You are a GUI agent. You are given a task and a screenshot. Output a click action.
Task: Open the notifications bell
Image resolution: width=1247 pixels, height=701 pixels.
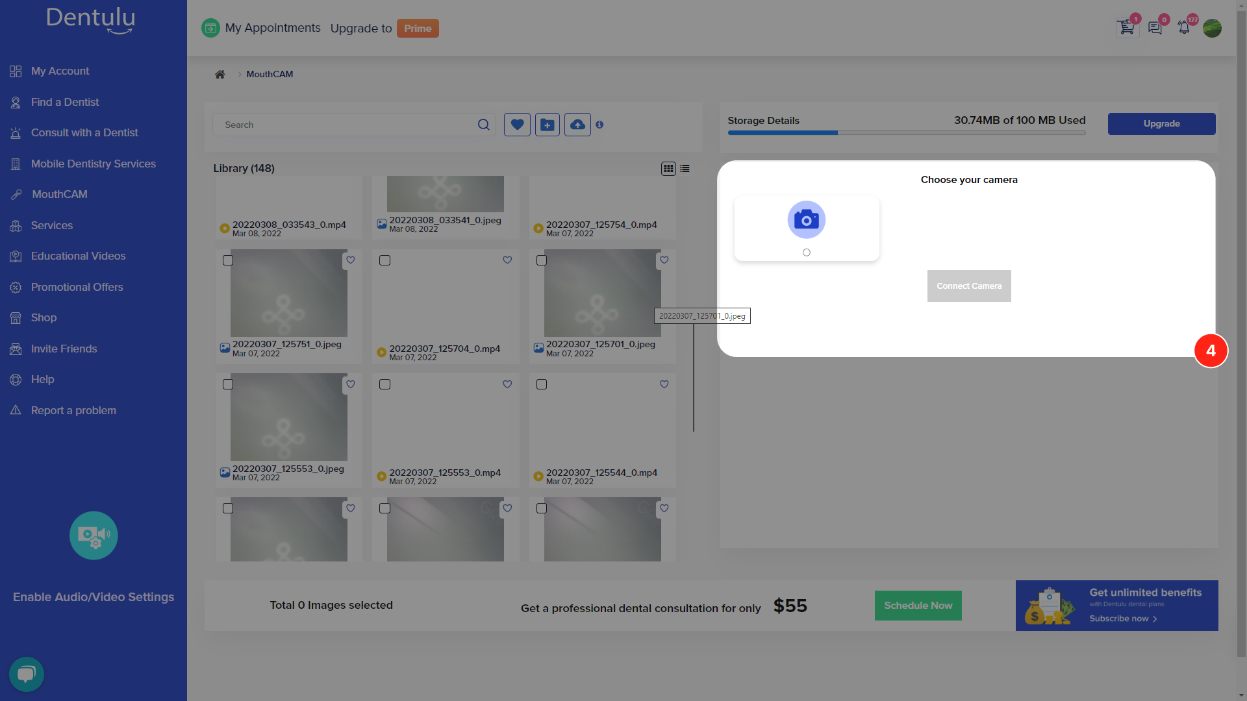click(x=1184, y=28)
